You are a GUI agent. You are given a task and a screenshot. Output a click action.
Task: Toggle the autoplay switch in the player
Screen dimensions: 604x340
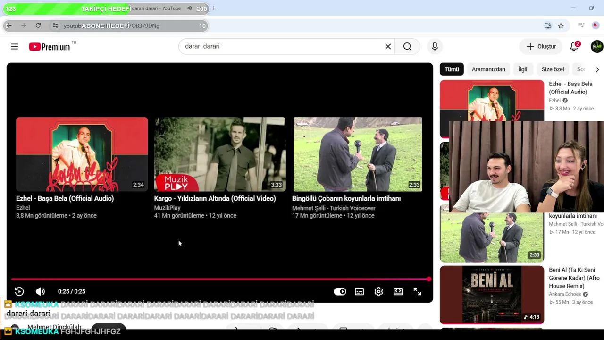[340, 291]
